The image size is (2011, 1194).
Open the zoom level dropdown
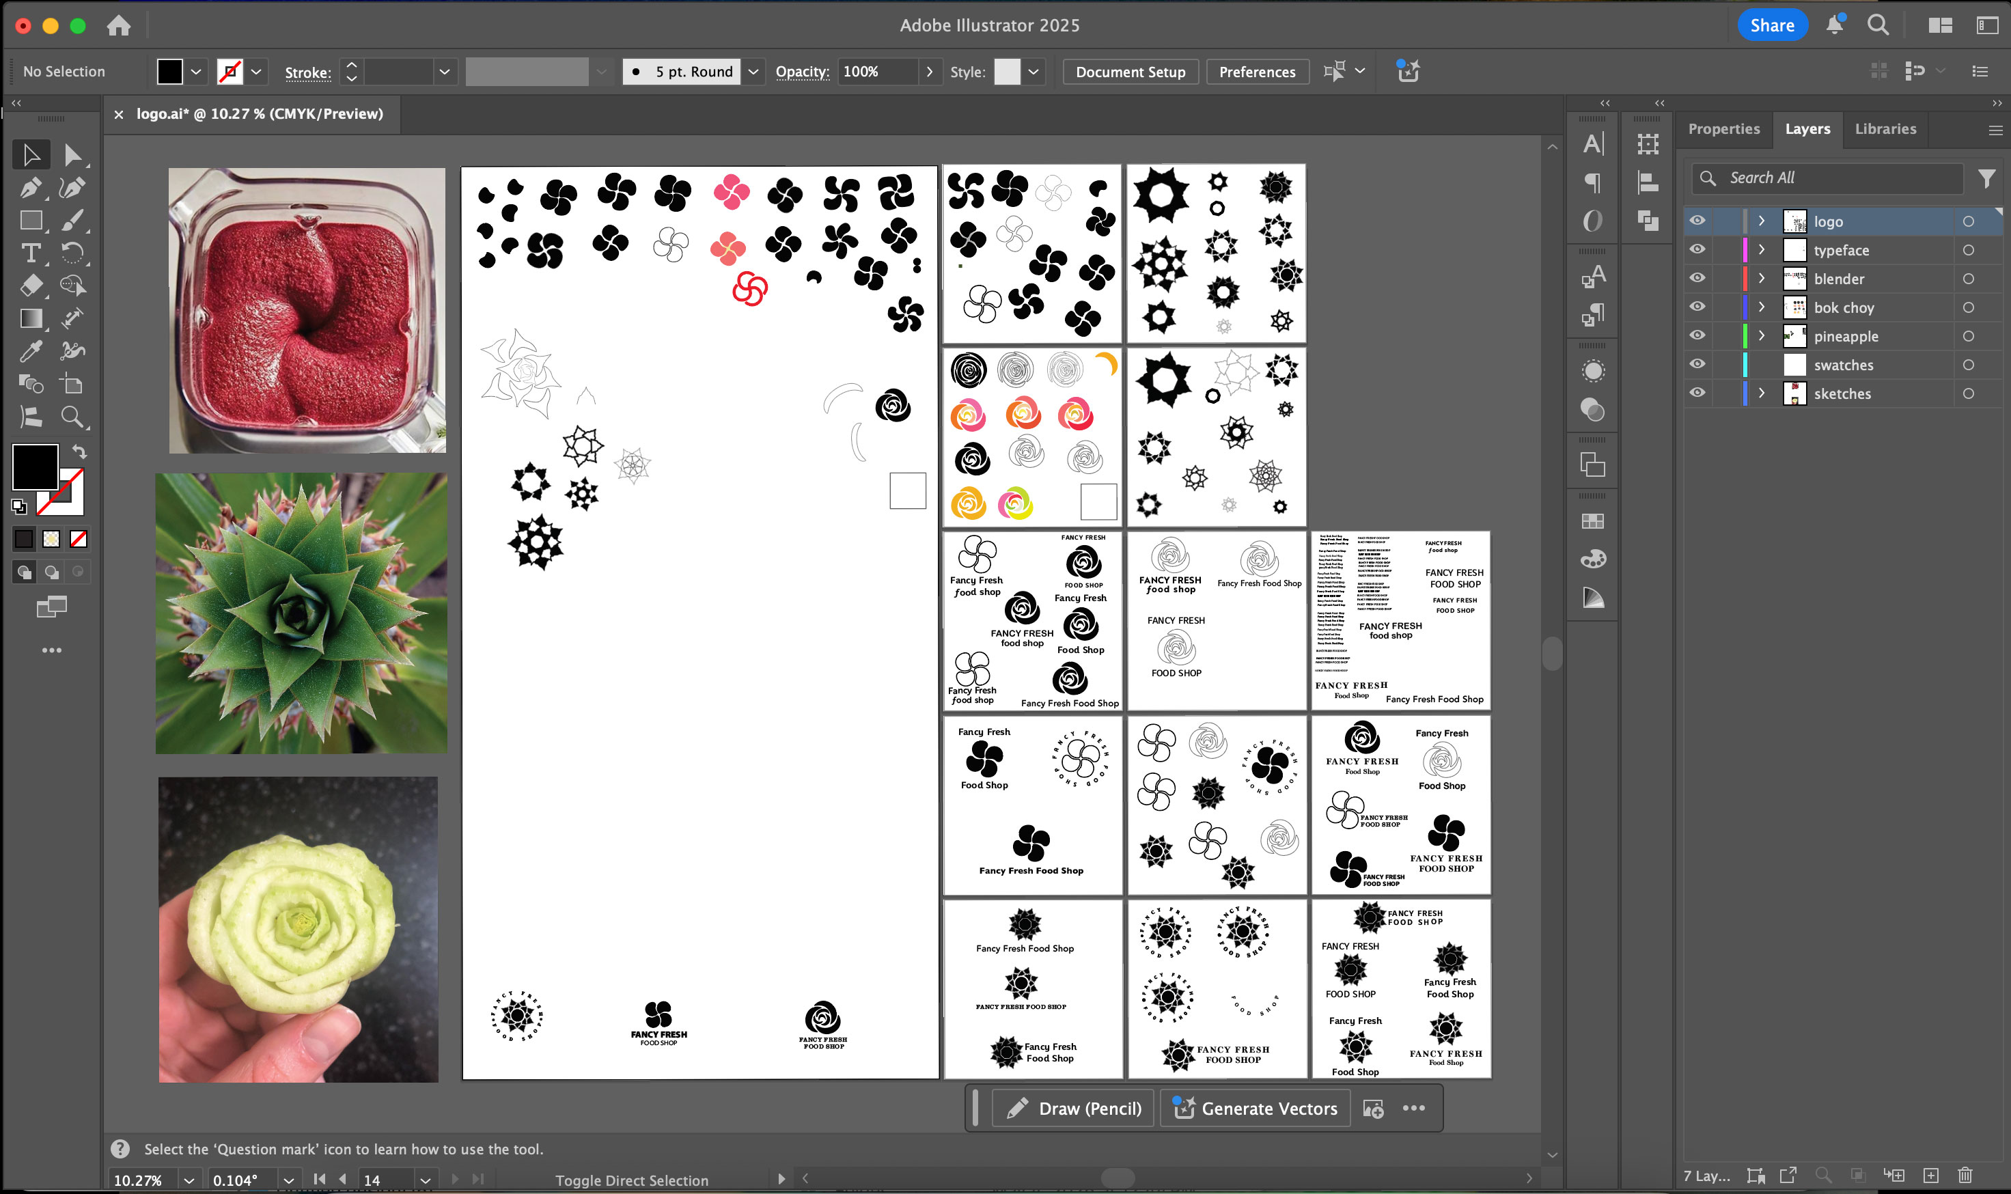coord(189,1180)
